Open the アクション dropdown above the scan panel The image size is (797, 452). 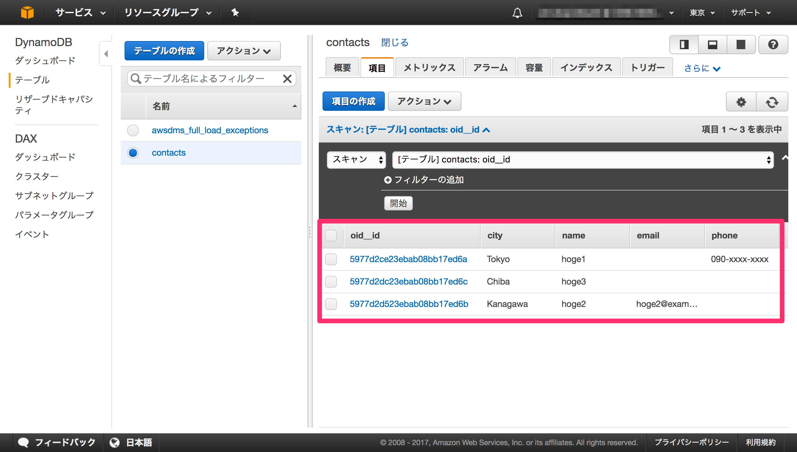click(x=424, y=101)
